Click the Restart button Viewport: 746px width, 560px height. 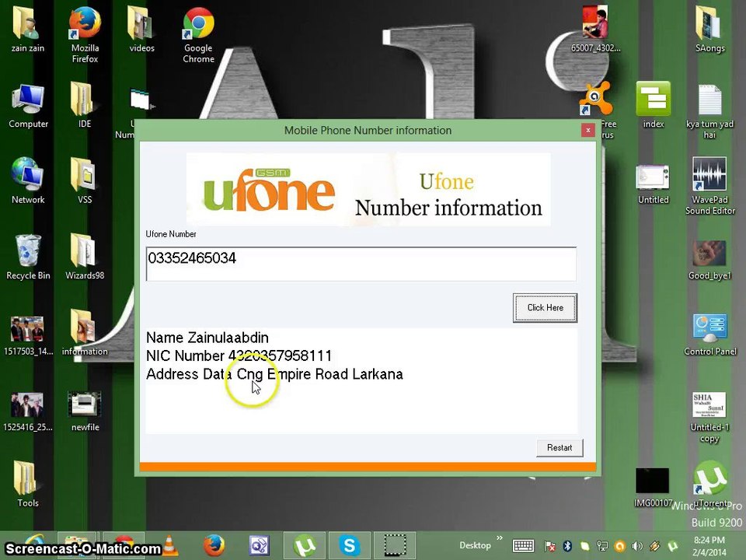(559, 448)
